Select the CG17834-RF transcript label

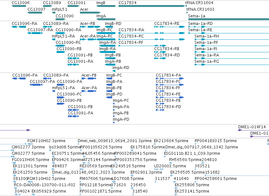click(131, 43)
